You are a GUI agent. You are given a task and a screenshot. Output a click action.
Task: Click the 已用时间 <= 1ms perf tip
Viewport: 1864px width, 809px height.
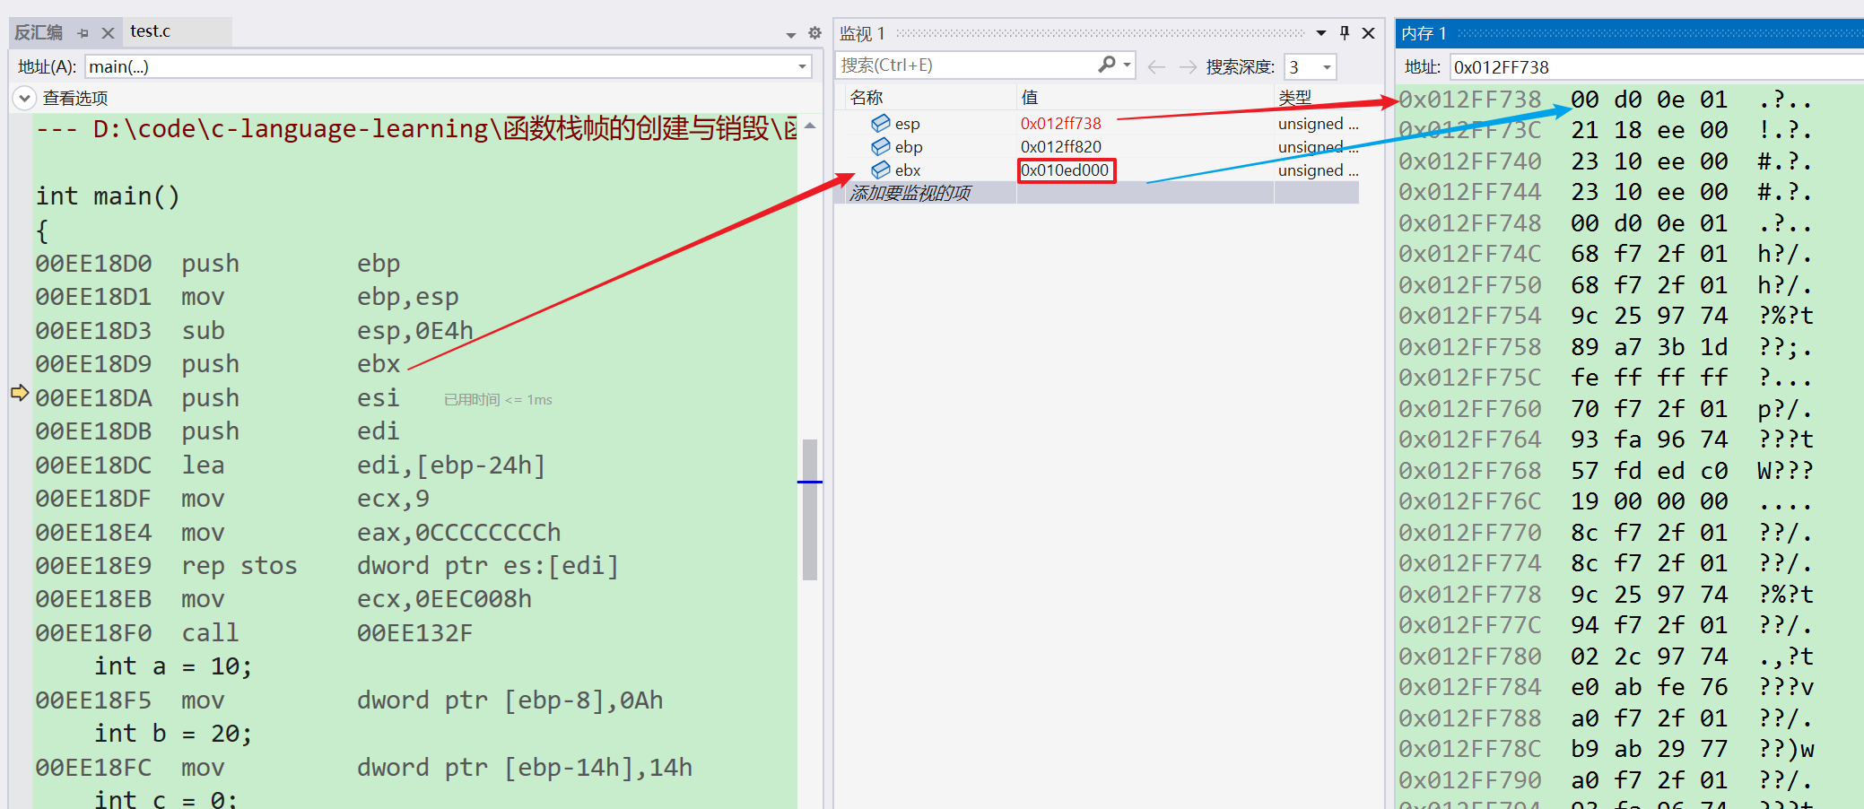(x=498, y=400)
